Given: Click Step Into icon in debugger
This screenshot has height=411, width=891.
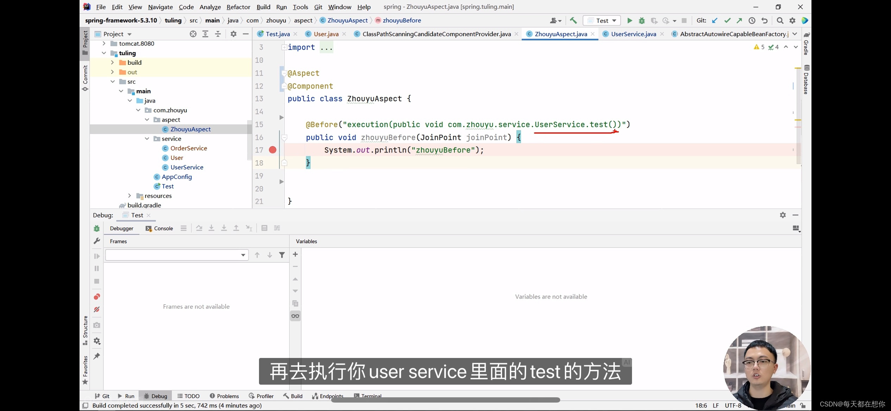Looking at the screenshot, I should pos(211,228).
